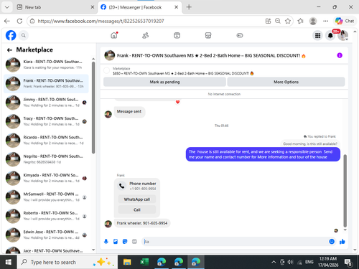This screenshot has width=359, height=269.
Task: Click the conversation list scrollbar
Action: [x=93, y=108]
